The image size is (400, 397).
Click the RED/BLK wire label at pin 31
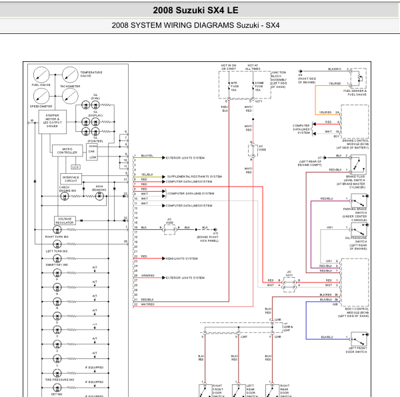coord(147,300)
